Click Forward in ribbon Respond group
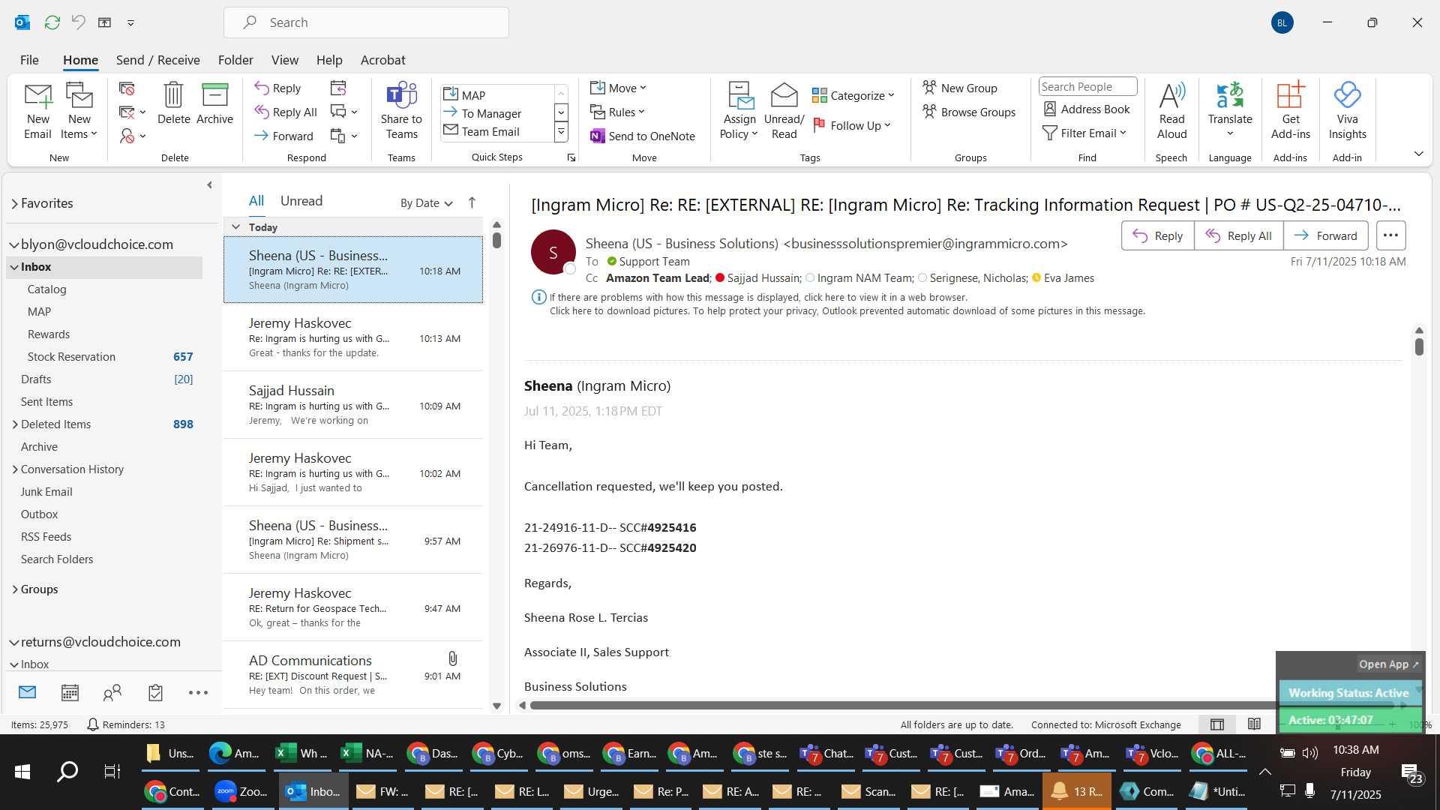The image size is (1440, 810). coord(283,136)
